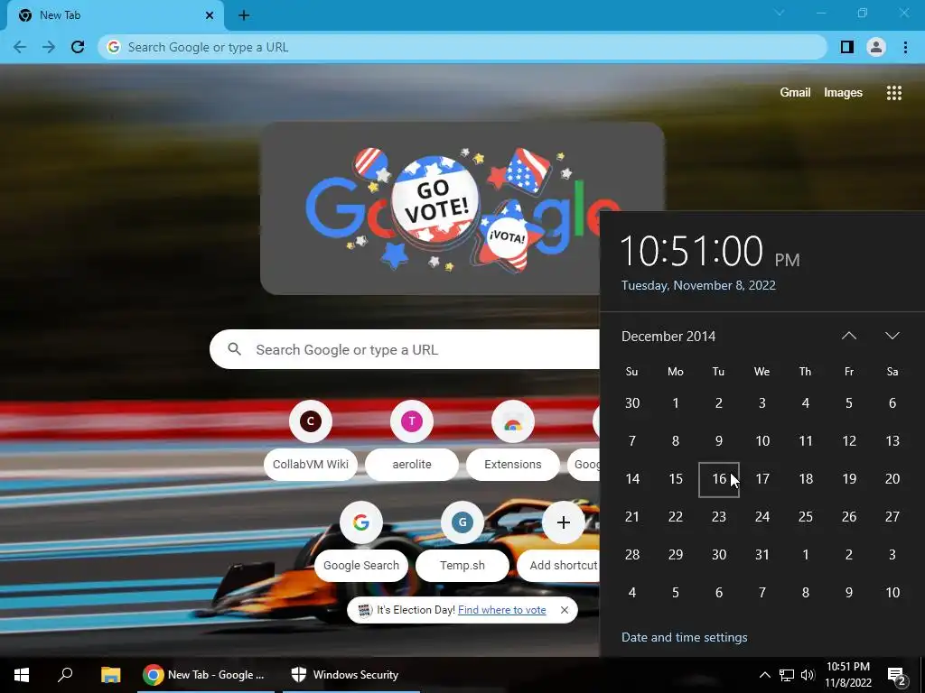Close the New Tab tab
This screenshot has height=693, width=925.
(x=210, y=15)
